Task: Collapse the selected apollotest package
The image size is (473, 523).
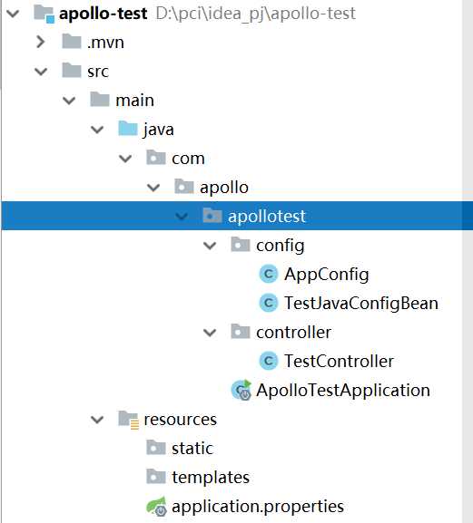Action: coord(182,217)
